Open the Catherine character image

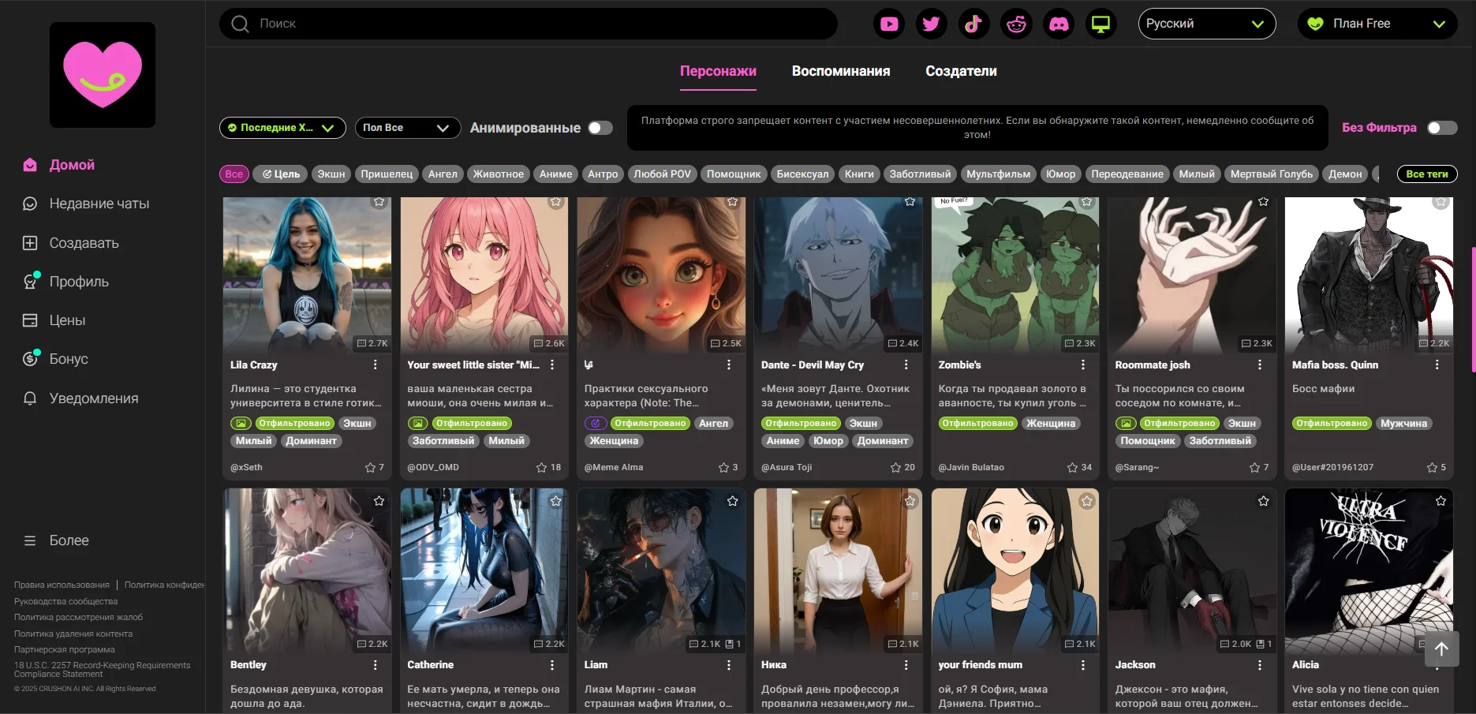(484, 570)
